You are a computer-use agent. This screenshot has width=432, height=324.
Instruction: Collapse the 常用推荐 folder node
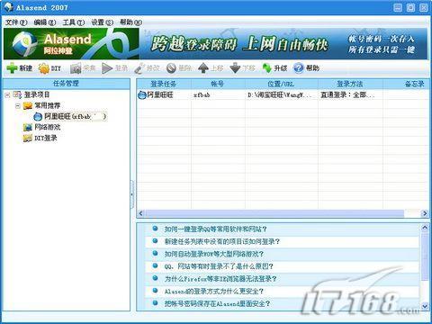tap(18, 105)
